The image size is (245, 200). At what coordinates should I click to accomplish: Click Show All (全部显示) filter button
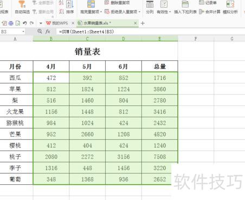click(x=43, y=3)
